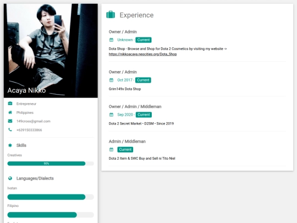Click the Ivatan language label
The height and width of the screenshot is (223, 297).
[12, 188]
